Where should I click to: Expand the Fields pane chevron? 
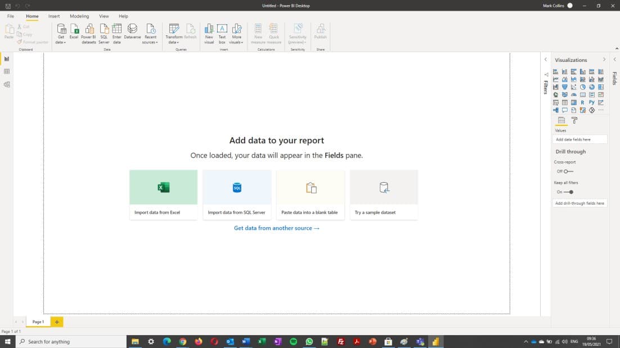click(615, 60)
